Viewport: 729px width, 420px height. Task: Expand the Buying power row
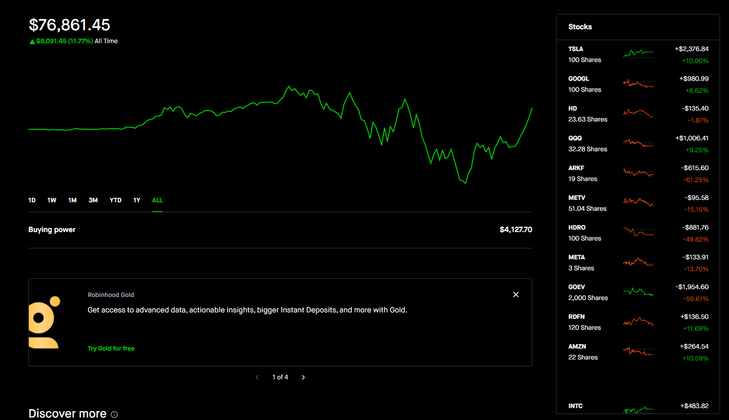(280, 230)
